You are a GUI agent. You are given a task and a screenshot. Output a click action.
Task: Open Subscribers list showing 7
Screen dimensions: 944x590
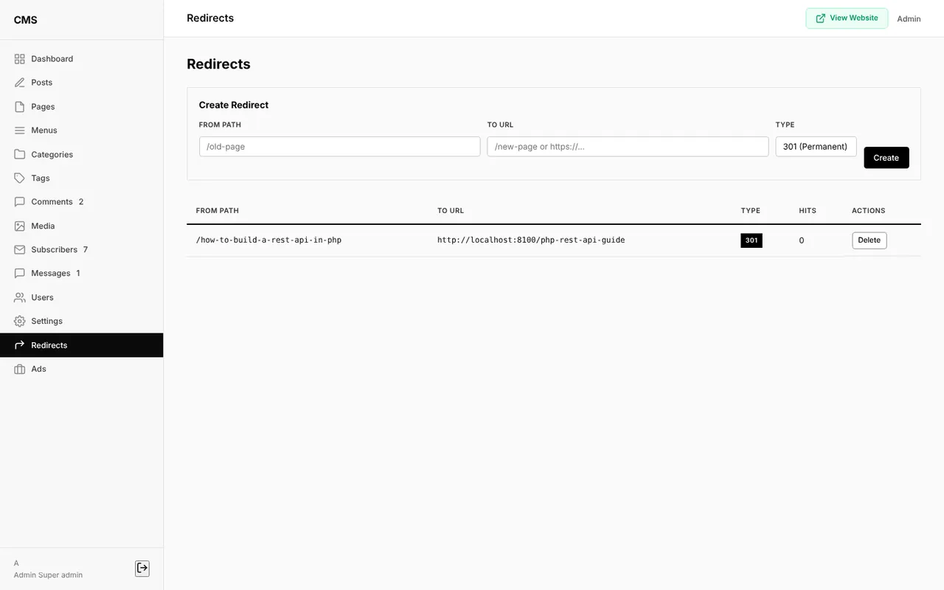point(81,250)
